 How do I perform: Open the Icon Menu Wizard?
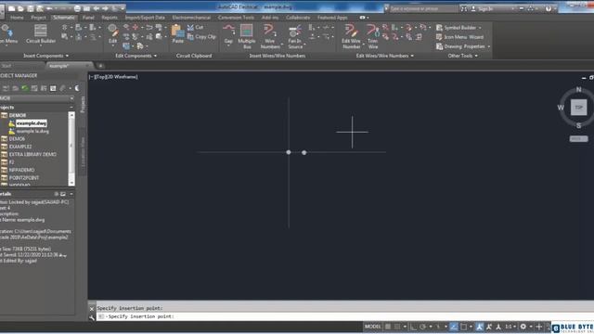[x=459, y=37]
